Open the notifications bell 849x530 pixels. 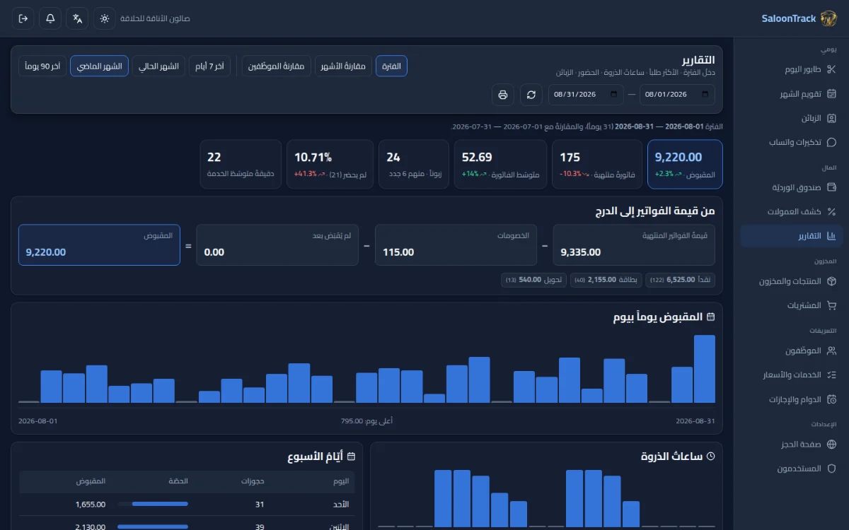(x=50, y=18)
